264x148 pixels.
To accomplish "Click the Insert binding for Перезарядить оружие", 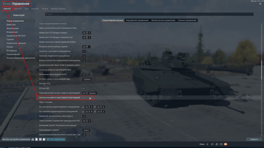I will (x=86, y=130).
